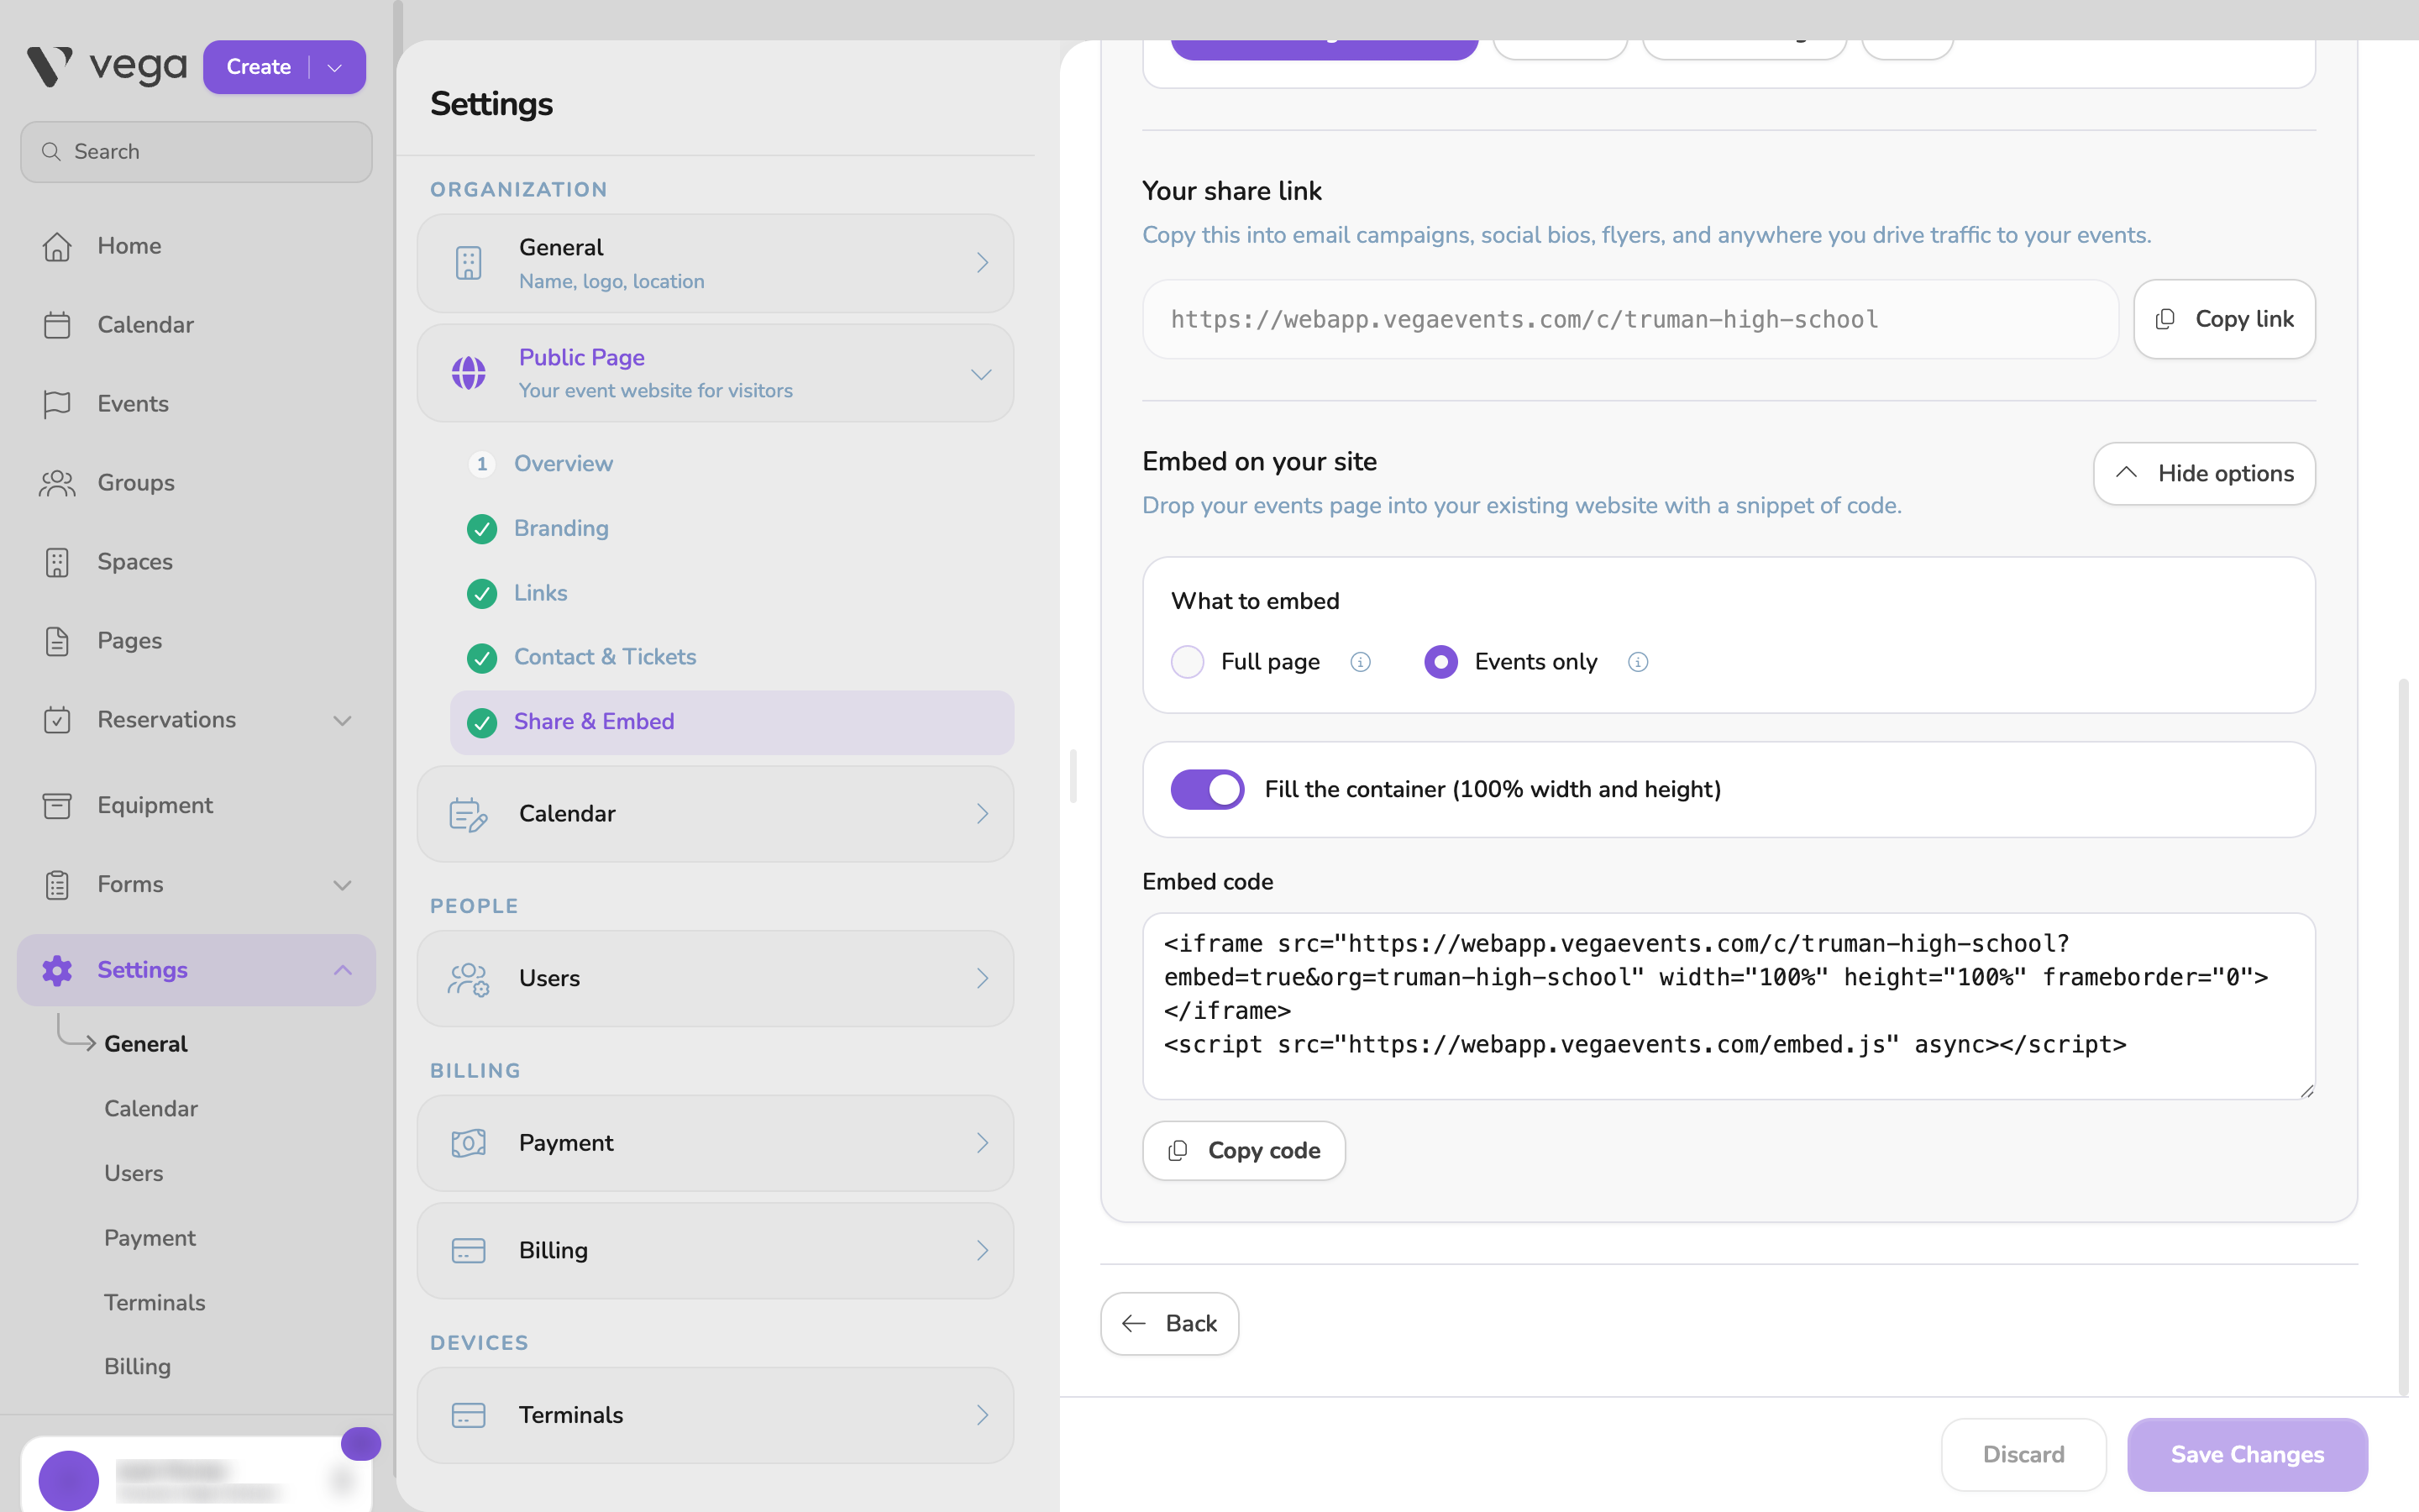Expand the Reservations submenu chevron

342,720
